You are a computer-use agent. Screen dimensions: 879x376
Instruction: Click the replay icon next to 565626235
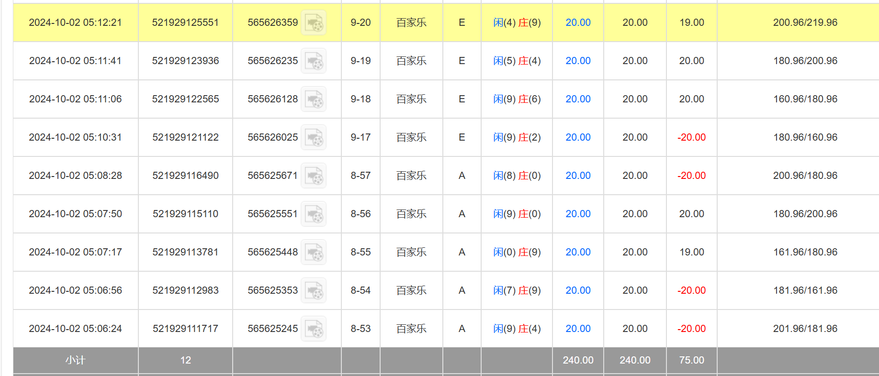(x=314, y=61)
